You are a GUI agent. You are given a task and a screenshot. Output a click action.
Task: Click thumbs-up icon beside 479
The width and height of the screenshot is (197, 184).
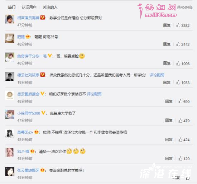181,121
